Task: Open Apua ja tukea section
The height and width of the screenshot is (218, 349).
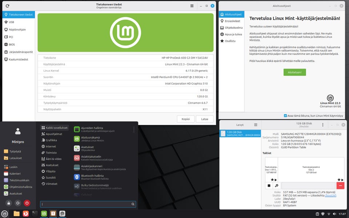Action: point(231,34)
